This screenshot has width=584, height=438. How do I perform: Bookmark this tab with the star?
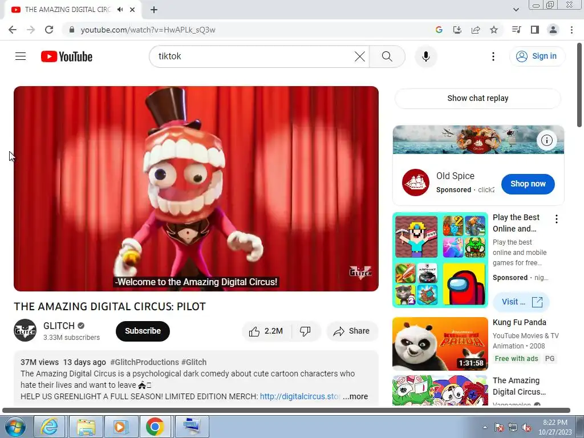[x=494, y=30]
